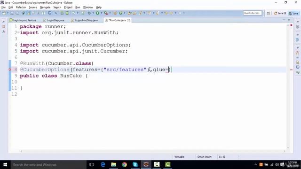
Task: Open the Refactor menu
Action: [21, 8]
